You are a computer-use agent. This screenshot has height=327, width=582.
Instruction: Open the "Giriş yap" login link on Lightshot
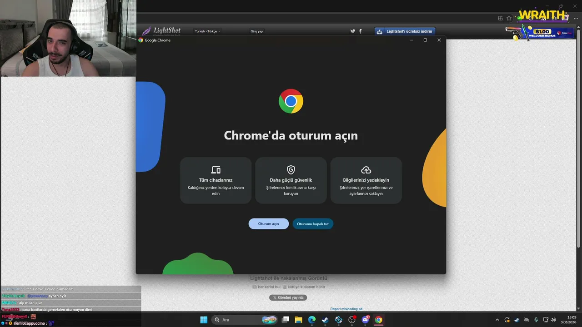tap(257, 31)
